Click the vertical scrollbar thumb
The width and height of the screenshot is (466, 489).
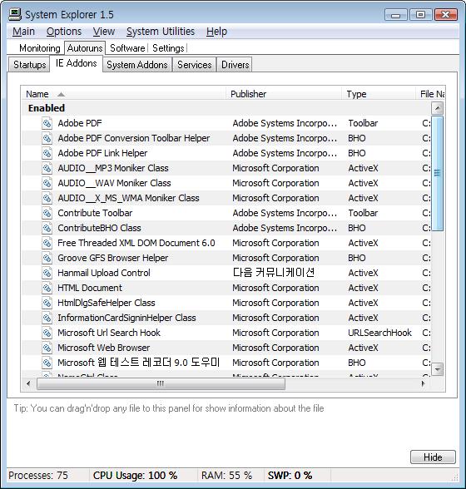[x=437, y=173]
